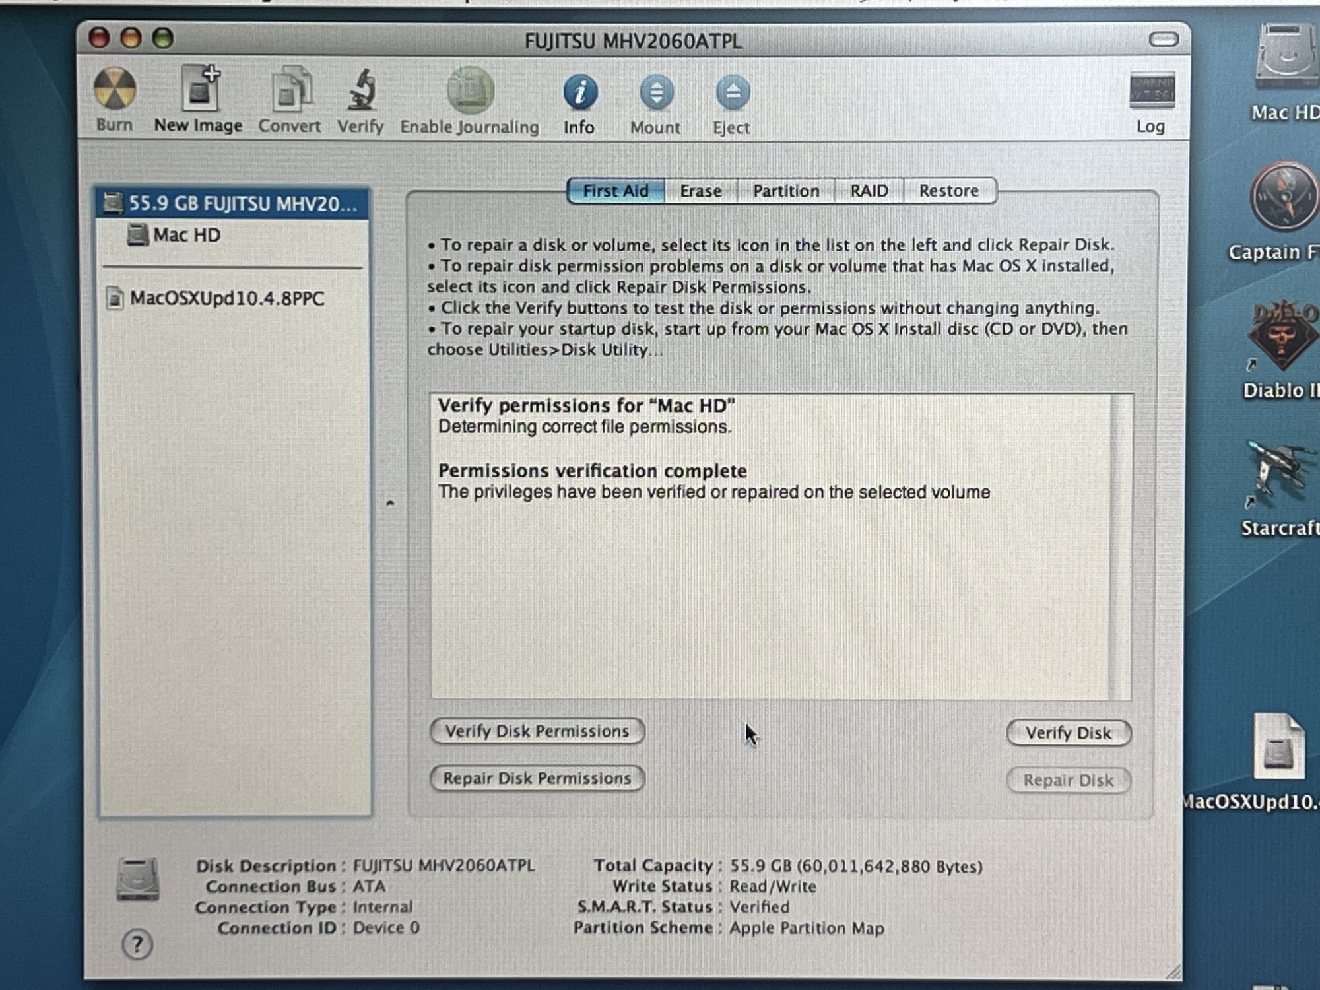
Task: Open the Restore tab
Action: 948,191
